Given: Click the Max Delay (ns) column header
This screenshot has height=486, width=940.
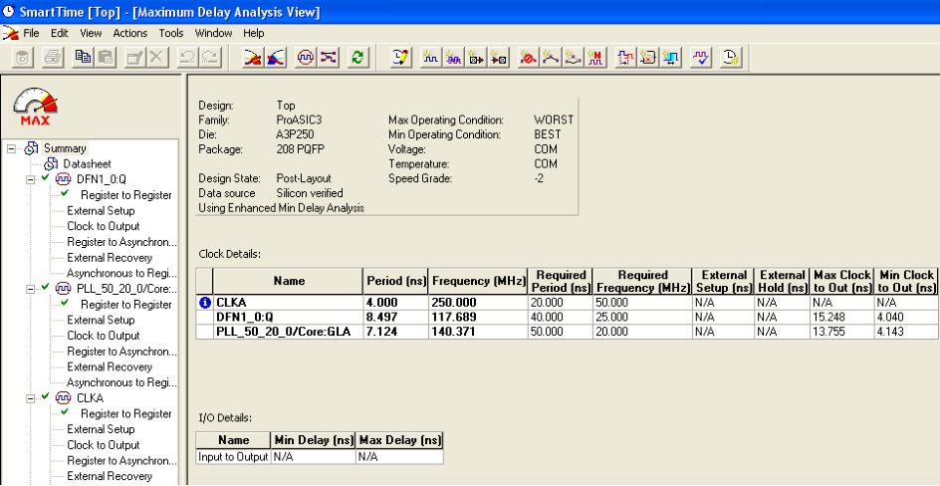Looking at the screenshot, I should 399,440.
